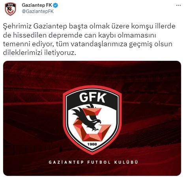
Task: Click the word KULÜBÜ in image caption
Action: pos(126,162)
